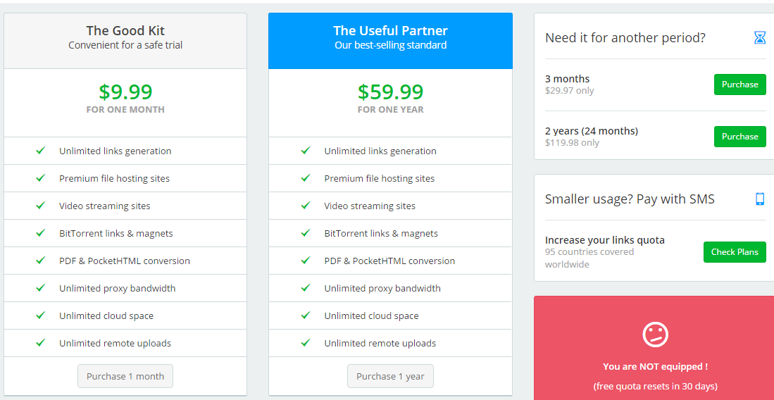The image size is (774, 400).
Task: Click checkmark beside Good Kit PDF & PocketHTML conversion
Action: click(x=40, y=261)
